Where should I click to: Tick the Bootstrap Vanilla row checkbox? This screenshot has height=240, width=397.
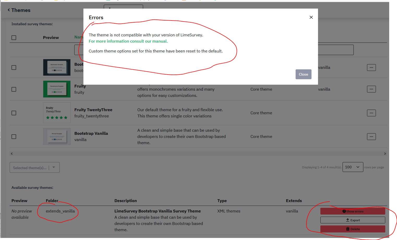click(14, 137)
